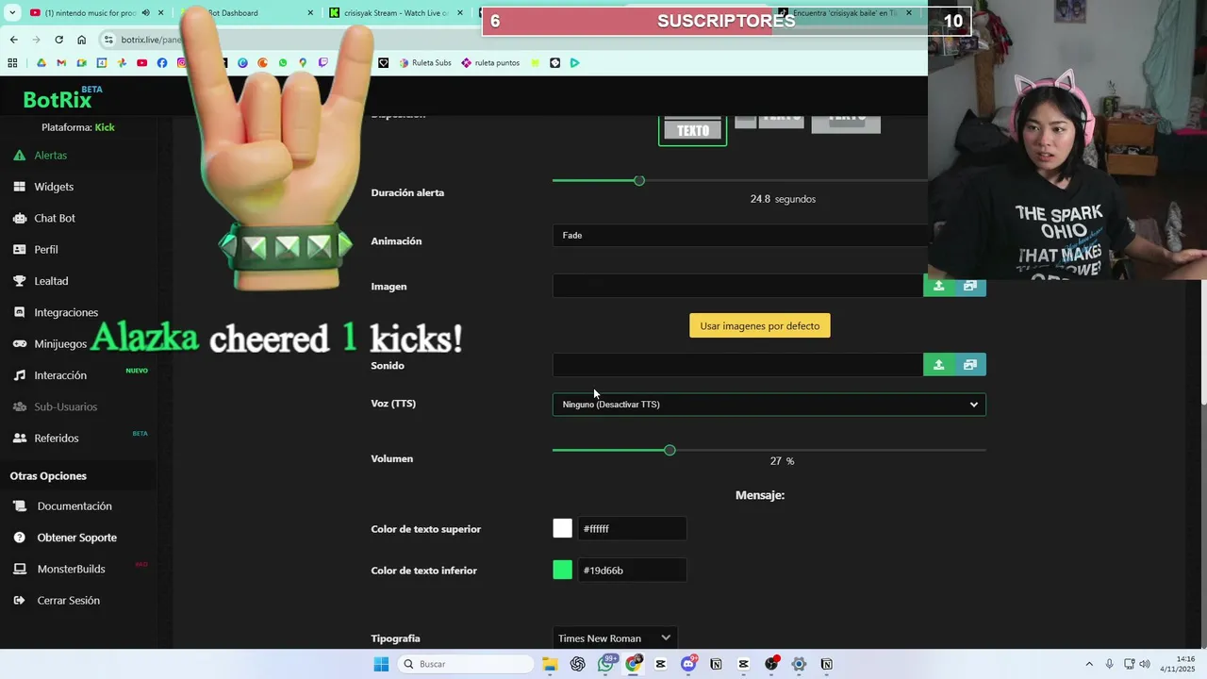Open Sub-Usuarios in the sidebar
The width and height of the screenshot is (1207, 679).
65,406
